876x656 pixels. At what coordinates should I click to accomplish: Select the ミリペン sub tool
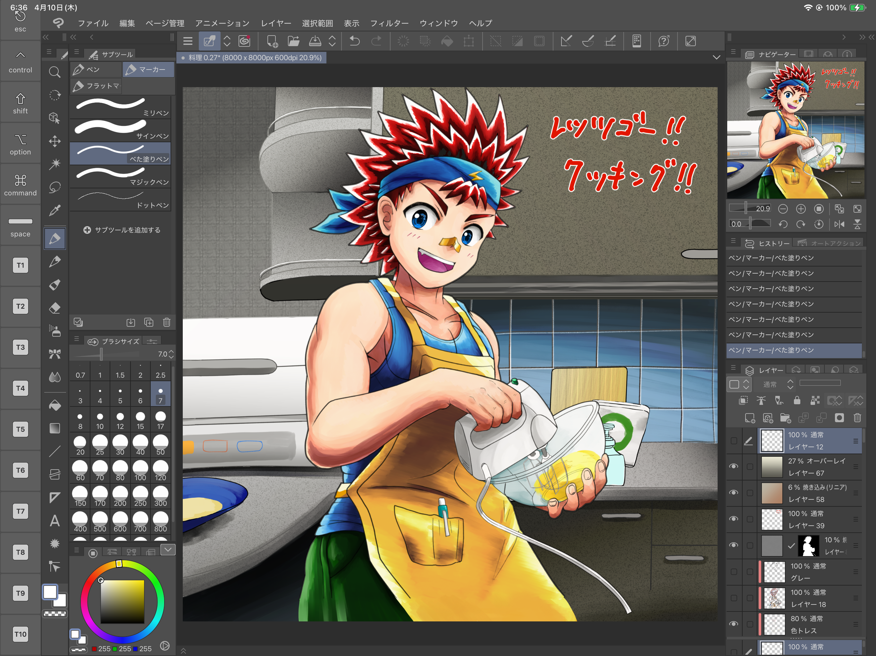click(120, 107)
